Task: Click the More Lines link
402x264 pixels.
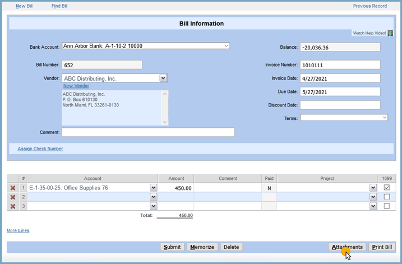Action: pos(18,230)
